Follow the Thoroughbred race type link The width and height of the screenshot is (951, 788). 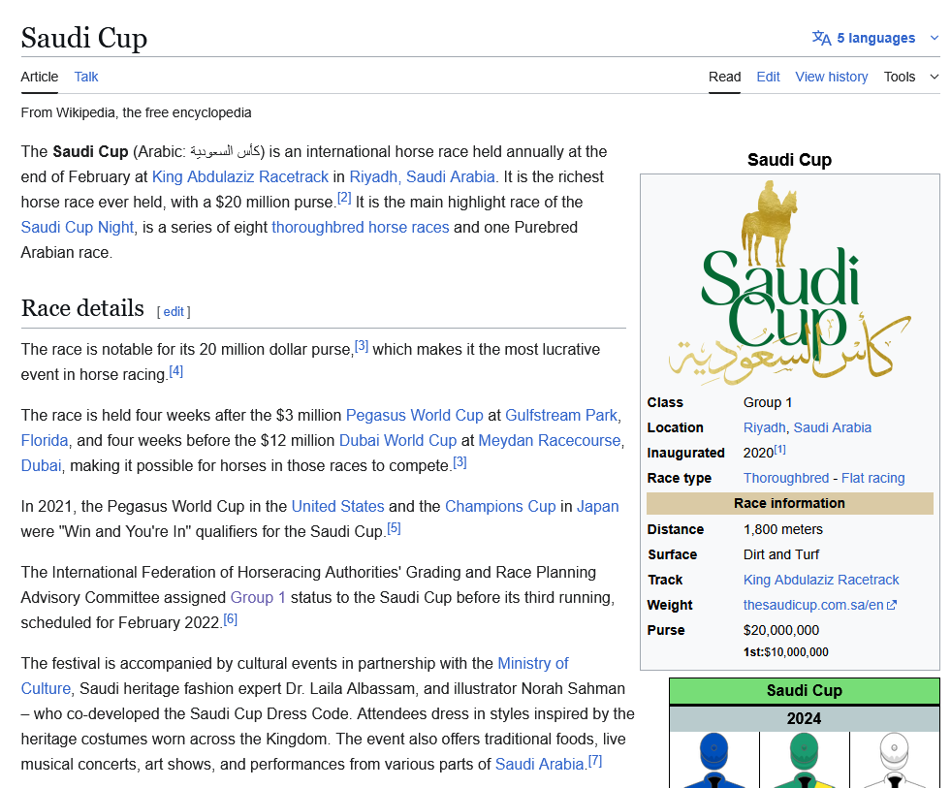click(x=786, y=478)
